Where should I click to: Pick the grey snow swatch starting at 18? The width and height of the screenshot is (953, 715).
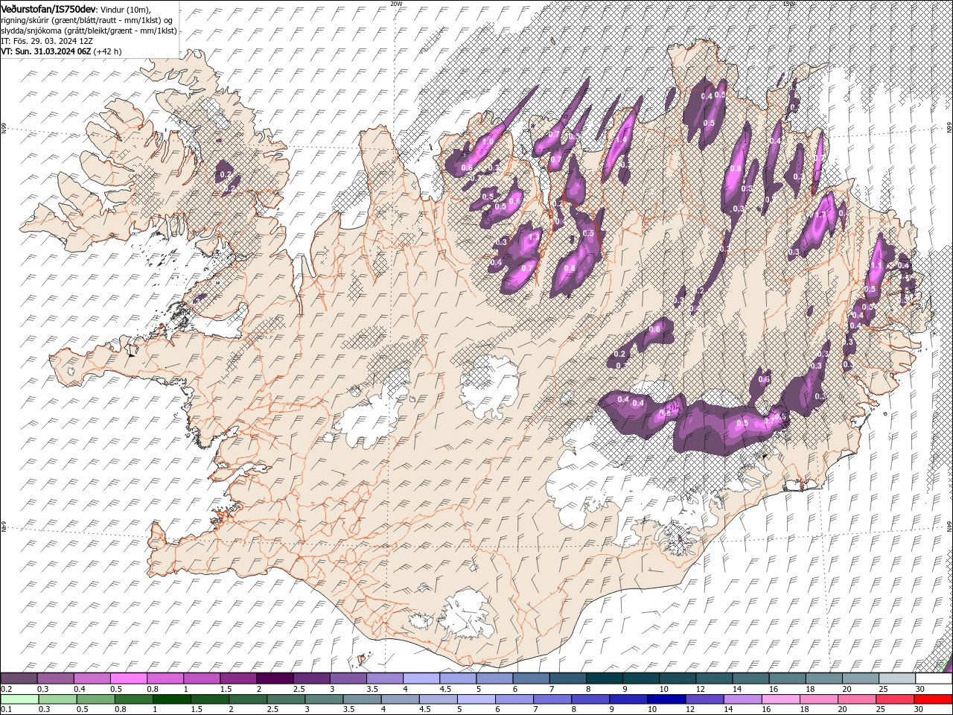point(824,679)
